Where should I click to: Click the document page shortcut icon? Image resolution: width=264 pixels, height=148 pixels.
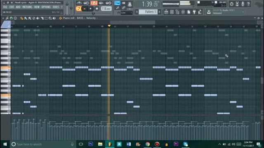[x=189, y=12]
